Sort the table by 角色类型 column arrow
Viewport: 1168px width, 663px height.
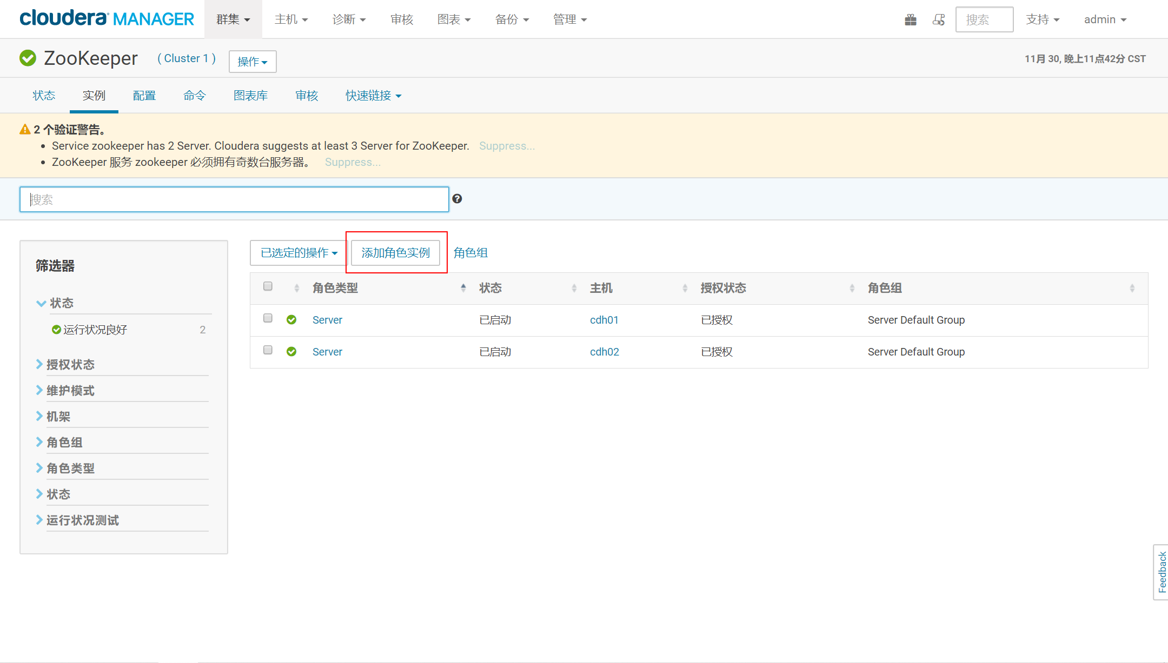[463, 288]
